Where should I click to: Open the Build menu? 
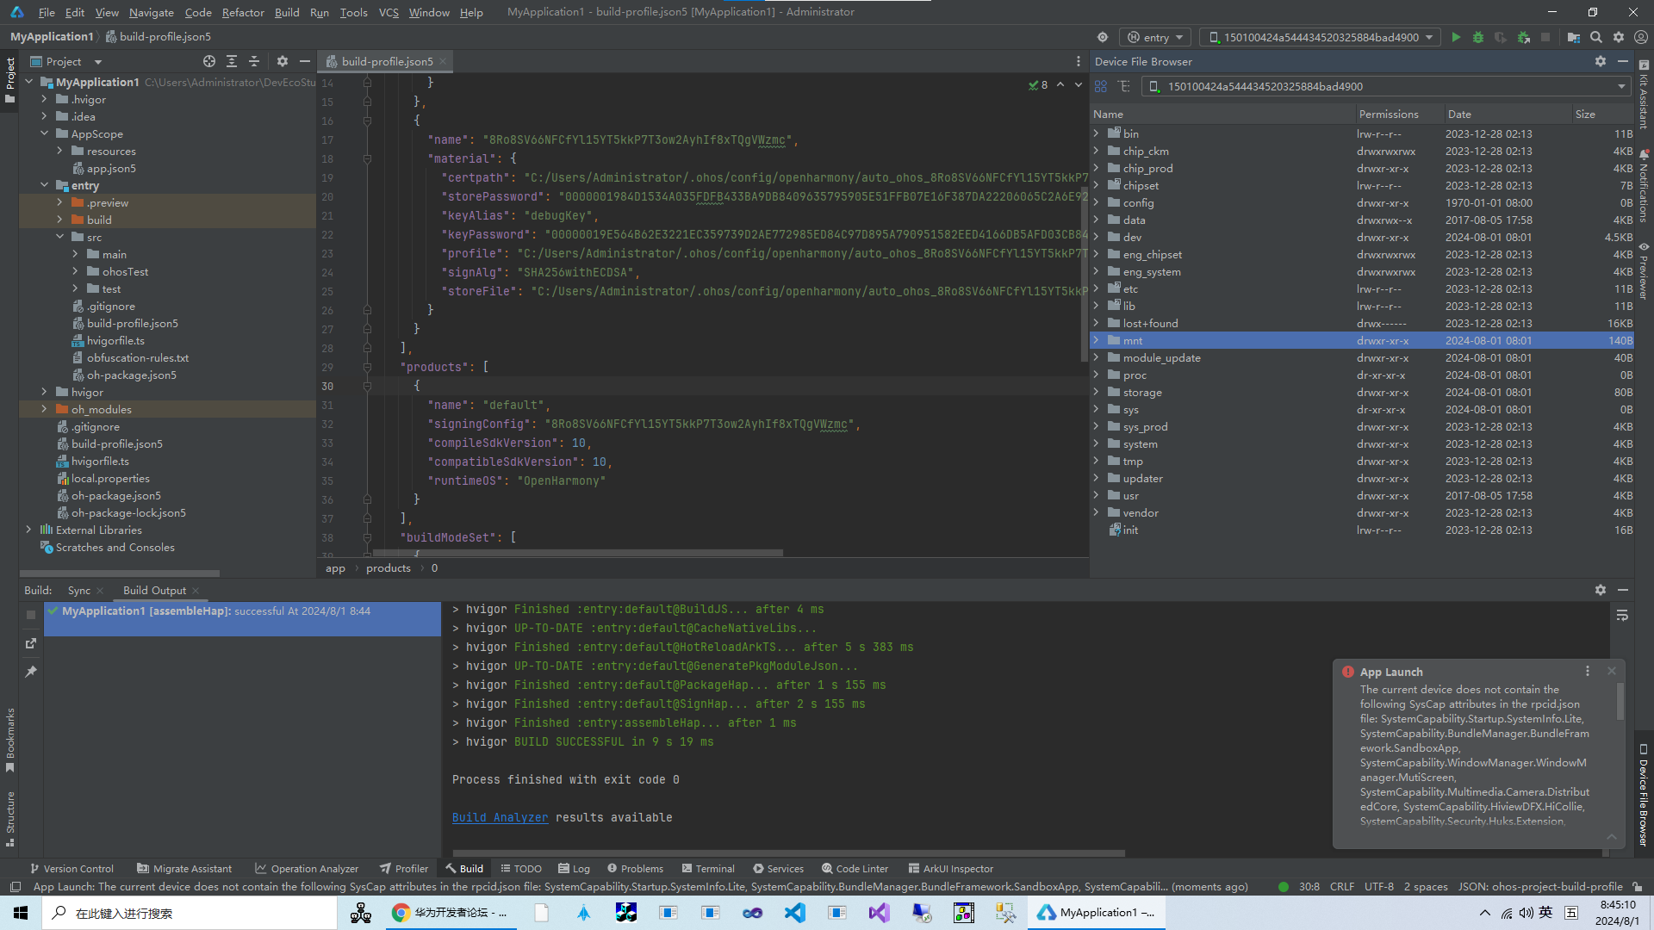pos(287,12)
